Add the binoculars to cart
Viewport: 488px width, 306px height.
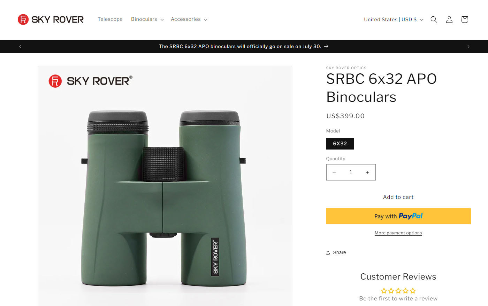pos(398,197)
